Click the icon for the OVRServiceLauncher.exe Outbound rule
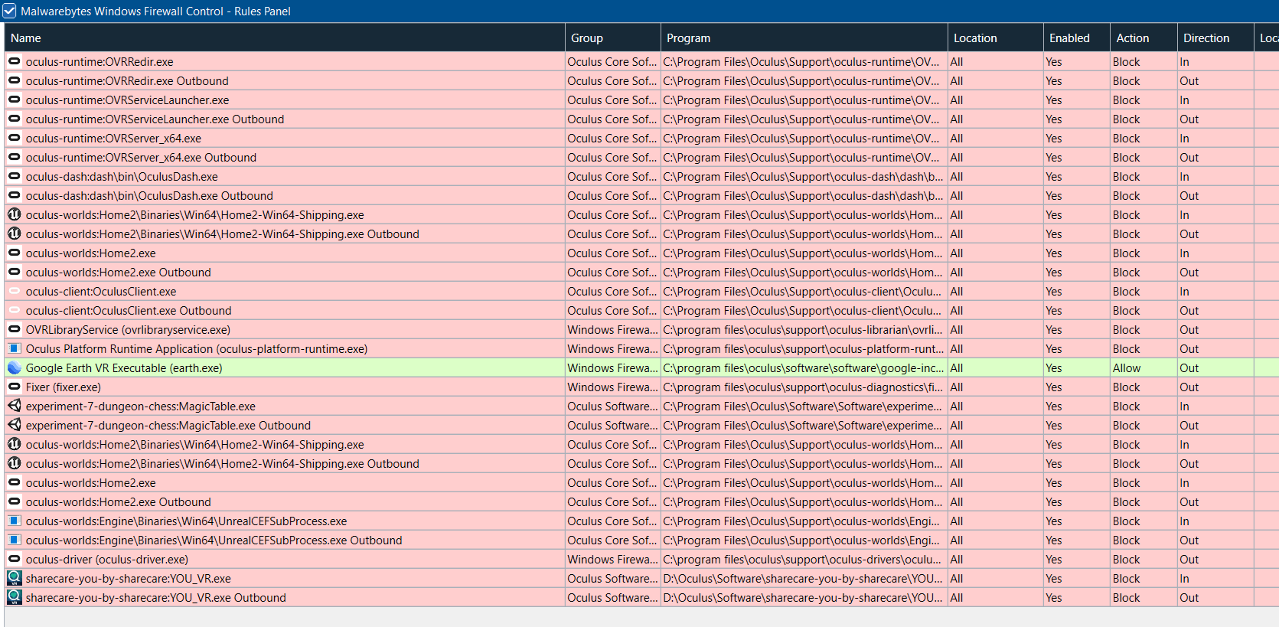Image resolution: width=1279 pixels, height=627 pixels. [x=14, y=119]
